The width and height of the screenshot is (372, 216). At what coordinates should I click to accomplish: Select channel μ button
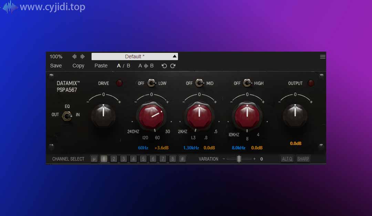pyautogui.click(x=94, y=159)
